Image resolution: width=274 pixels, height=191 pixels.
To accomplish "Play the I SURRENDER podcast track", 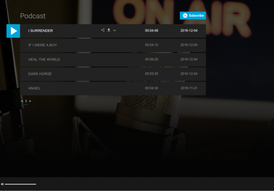I will pos(13,31).
